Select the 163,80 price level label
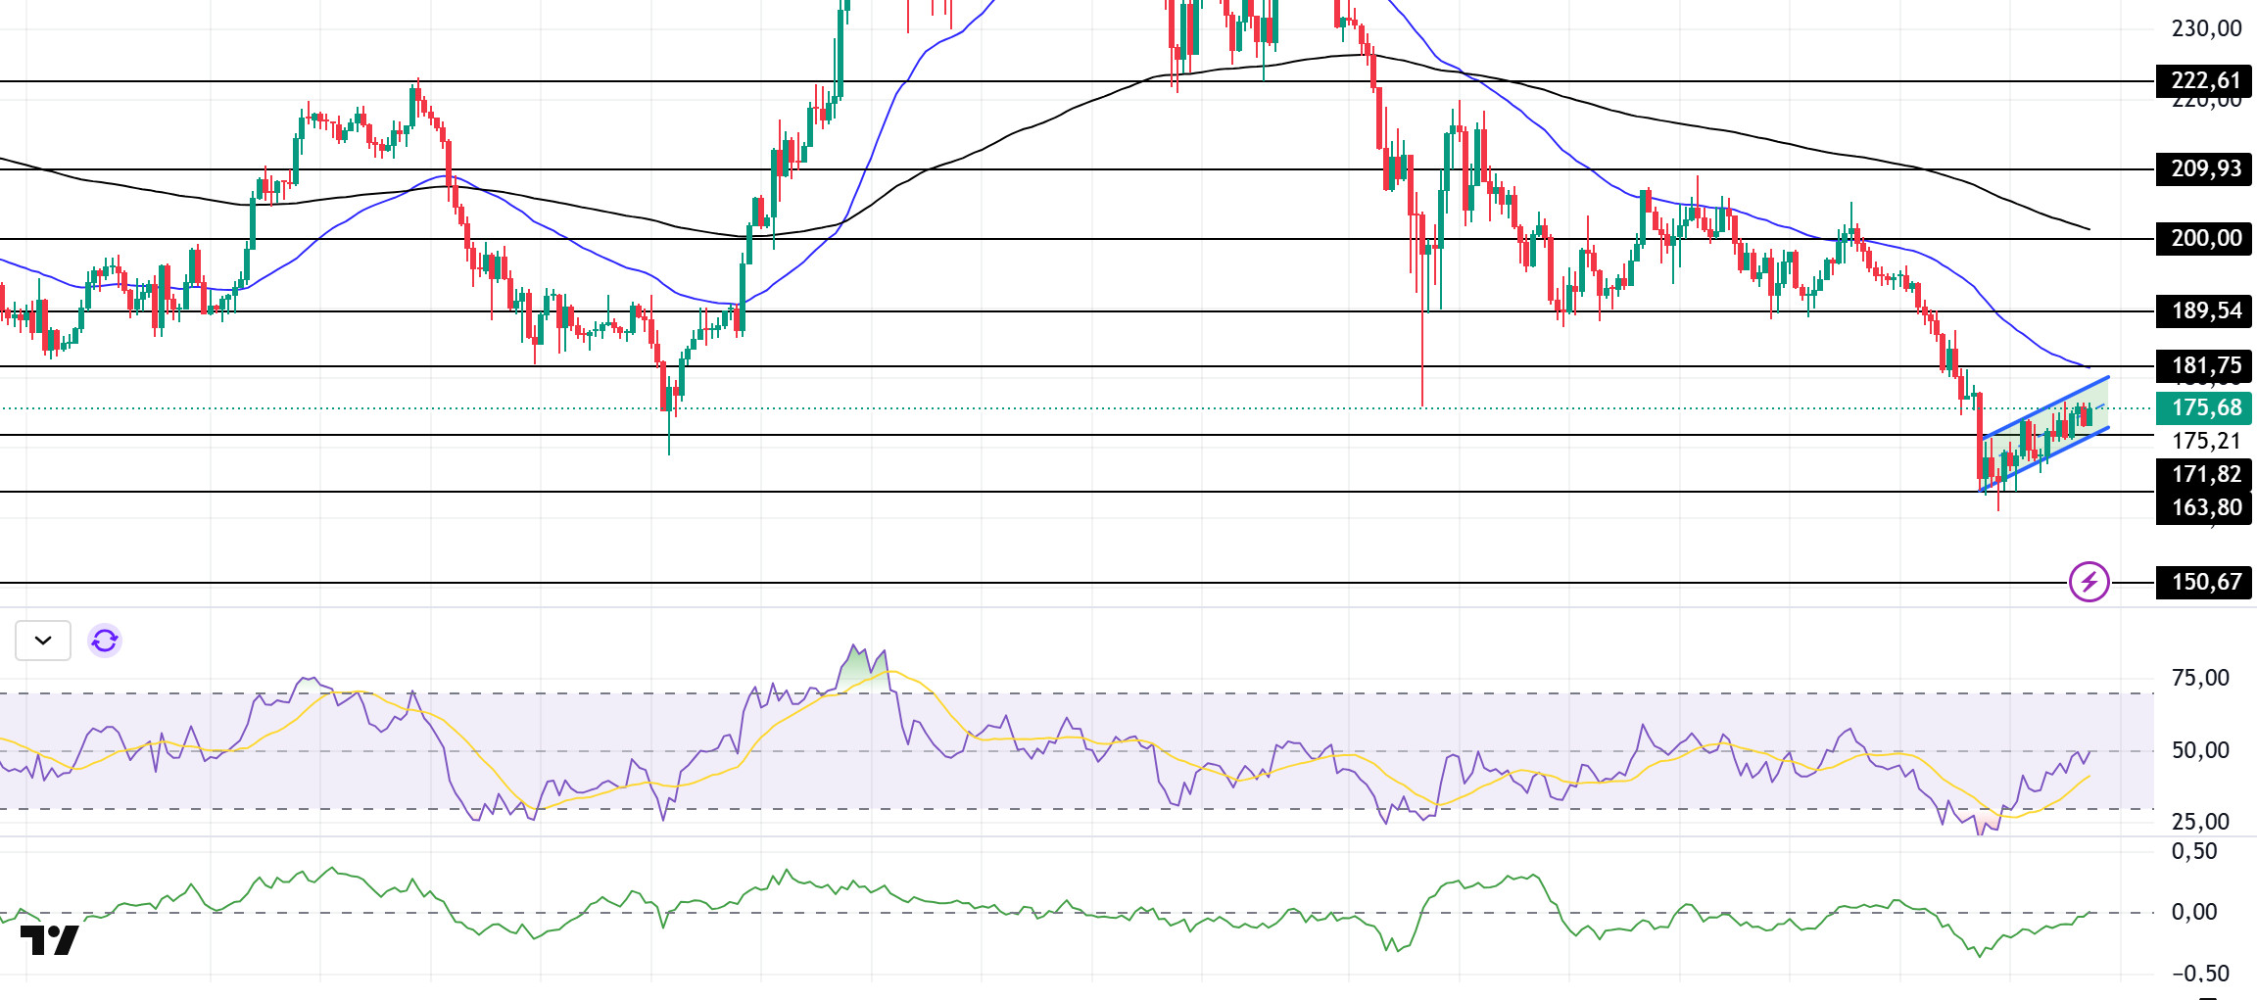 2205,507
